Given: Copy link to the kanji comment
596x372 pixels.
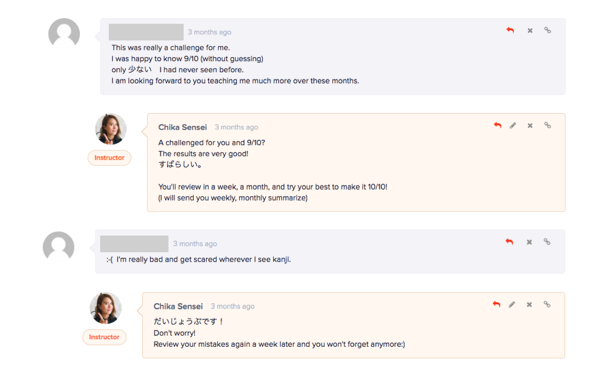Looking at the screenshot, I should [546, 242].
